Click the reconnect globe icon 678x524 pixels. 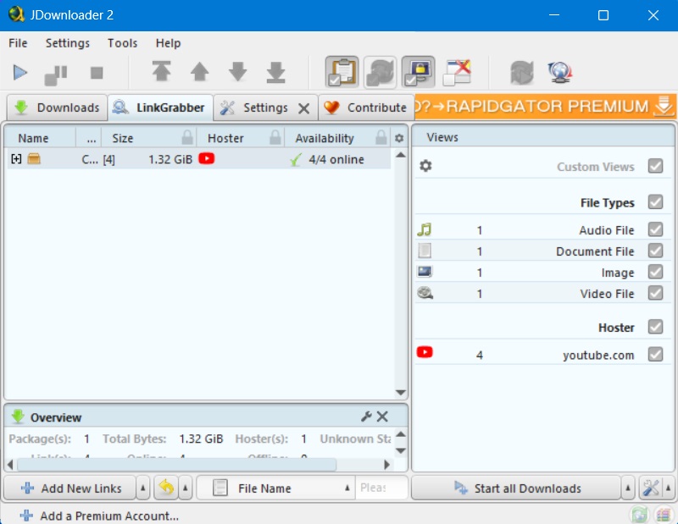point(560,72)
